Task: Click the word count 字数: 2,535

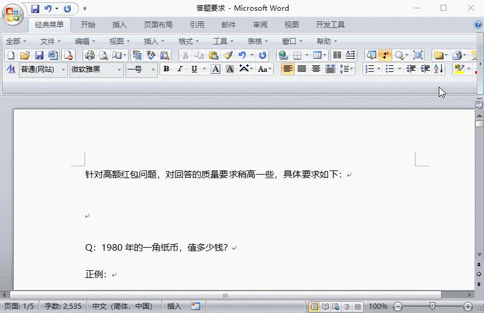Action: pyautogui.click(x=63, y=306)
